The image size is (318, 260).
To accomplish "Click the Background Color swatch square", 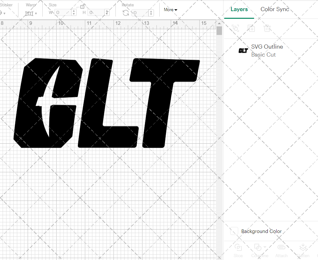I will [234, 231].
